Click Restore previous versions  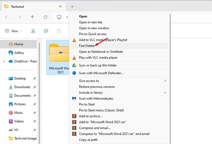119,87
